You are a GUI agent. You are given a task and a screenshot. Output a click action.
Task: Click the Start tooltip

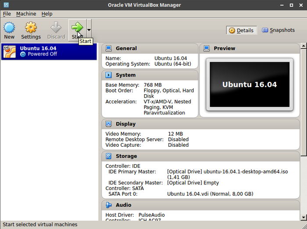[86, 41]
